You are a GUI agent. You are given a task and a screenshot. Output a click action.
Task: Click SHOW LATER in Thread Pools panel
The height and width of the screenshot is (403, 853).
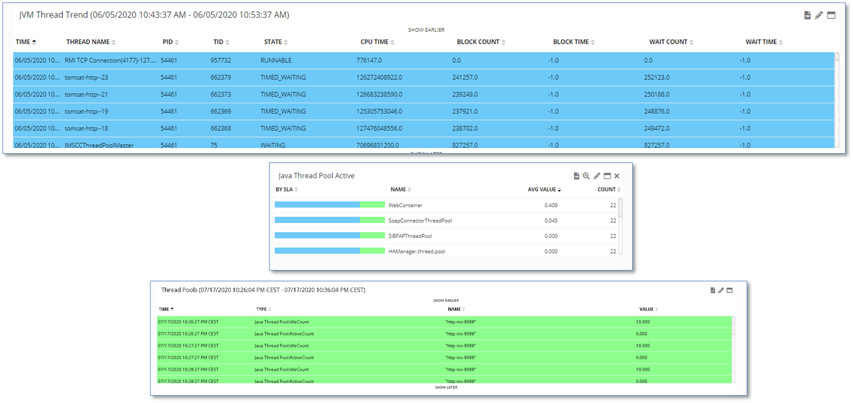click(446, 387)
